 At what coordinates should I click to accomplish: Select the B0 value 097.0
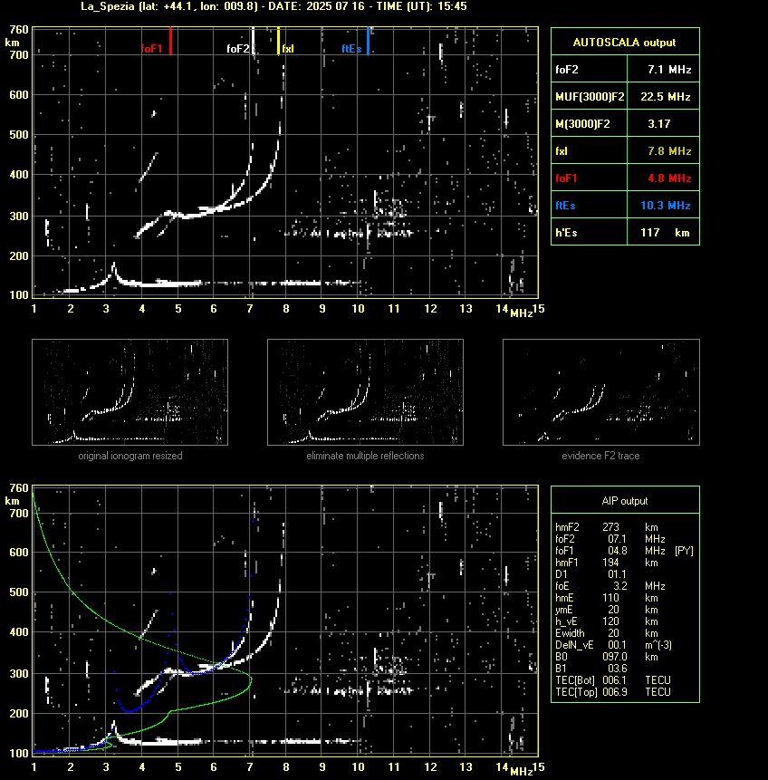615,657
